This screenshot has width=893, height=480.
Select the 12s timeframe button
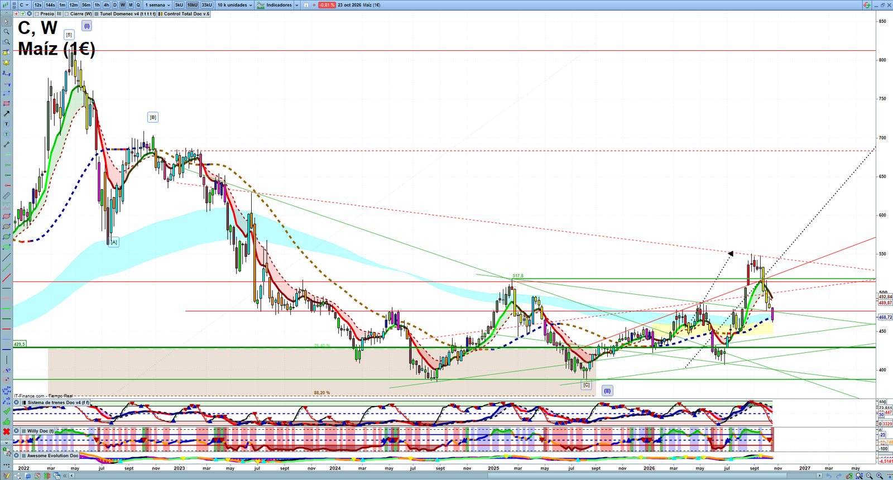coord(38,5)
